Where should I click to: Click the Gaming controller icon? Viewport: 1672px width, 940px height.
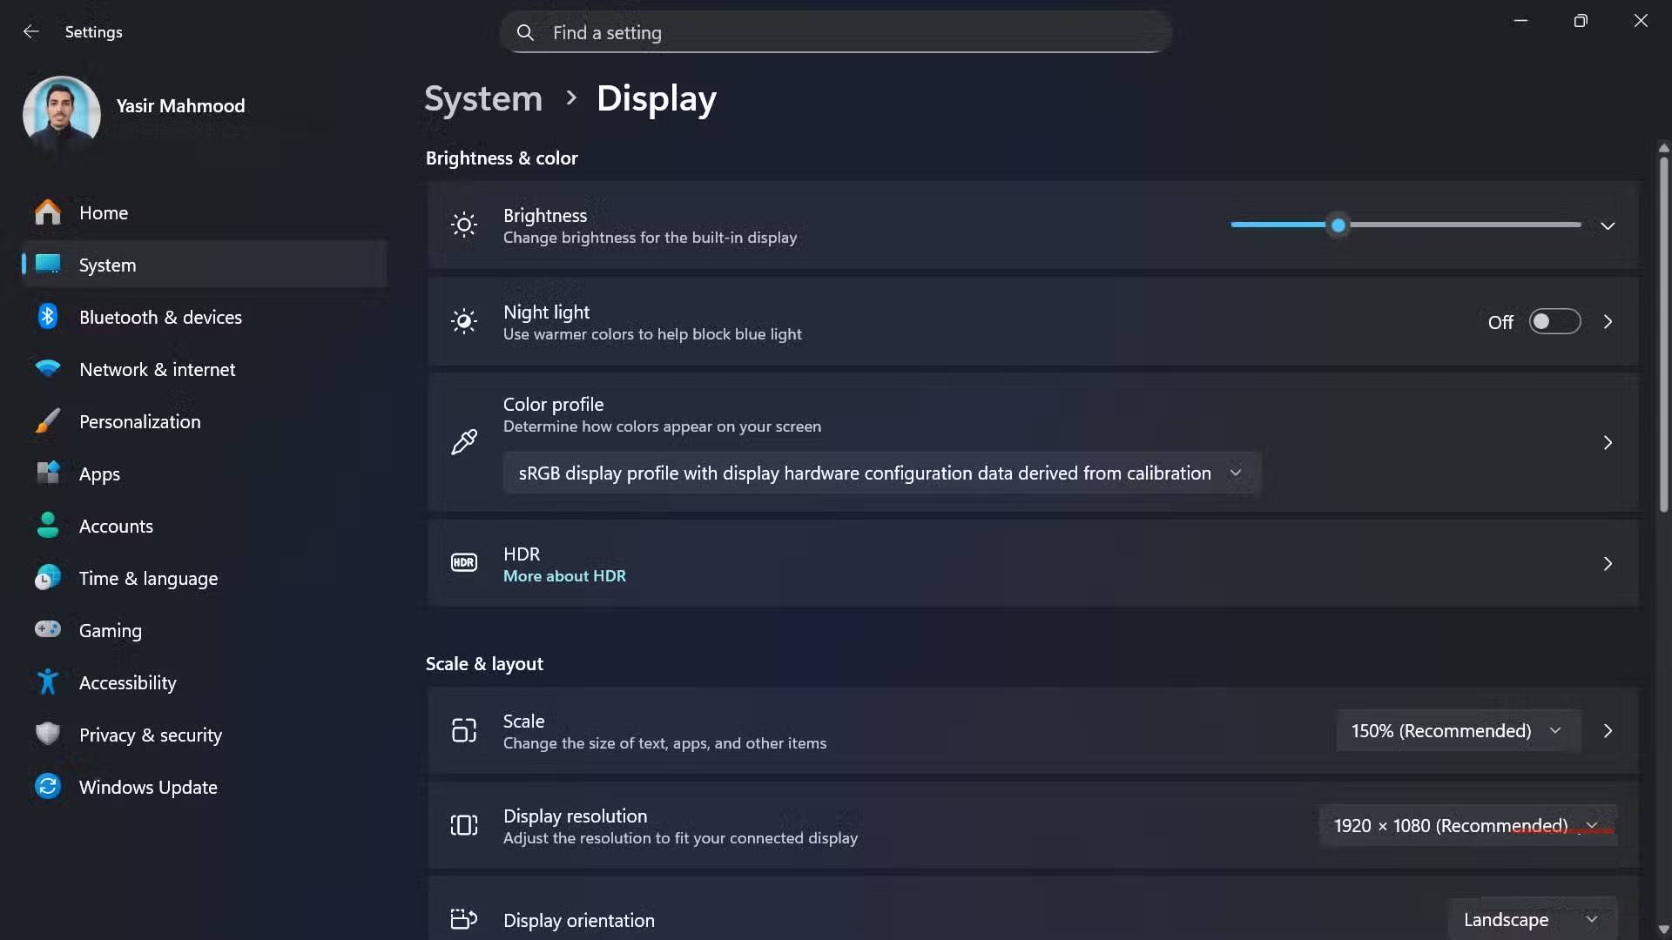48,629
